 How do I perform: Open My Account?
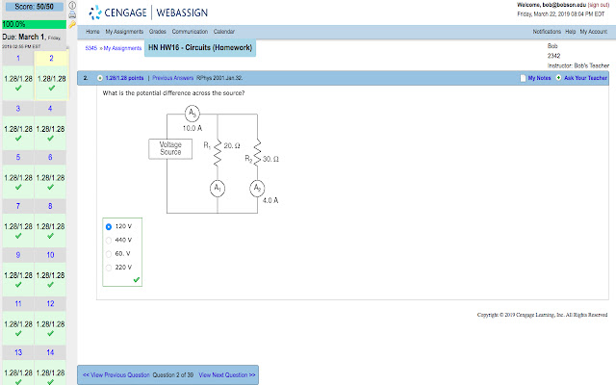(x=594, y=32)
